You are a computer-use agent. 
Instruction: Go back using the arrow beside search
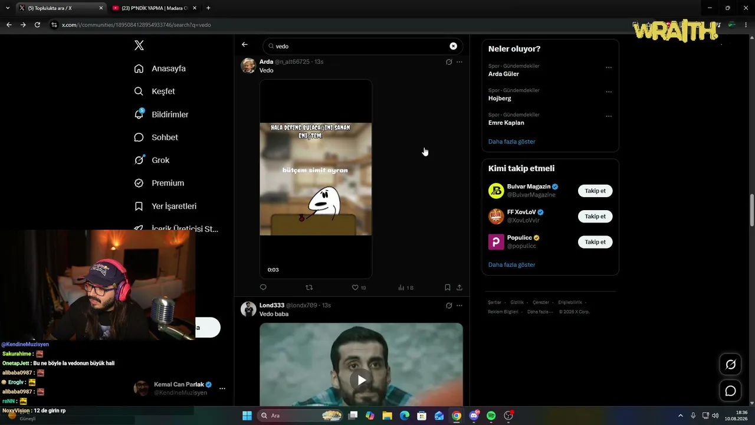pos(245,45)
